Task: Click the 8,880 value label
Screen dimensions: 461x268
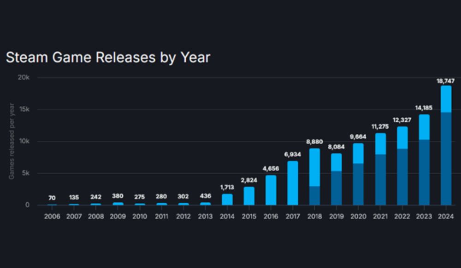Action: click(x=314, y=142)
